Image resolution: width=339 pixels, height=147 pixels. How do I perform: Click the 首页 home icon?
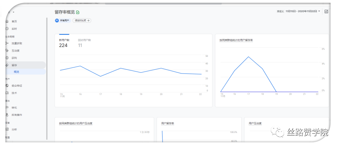(7, 21)
